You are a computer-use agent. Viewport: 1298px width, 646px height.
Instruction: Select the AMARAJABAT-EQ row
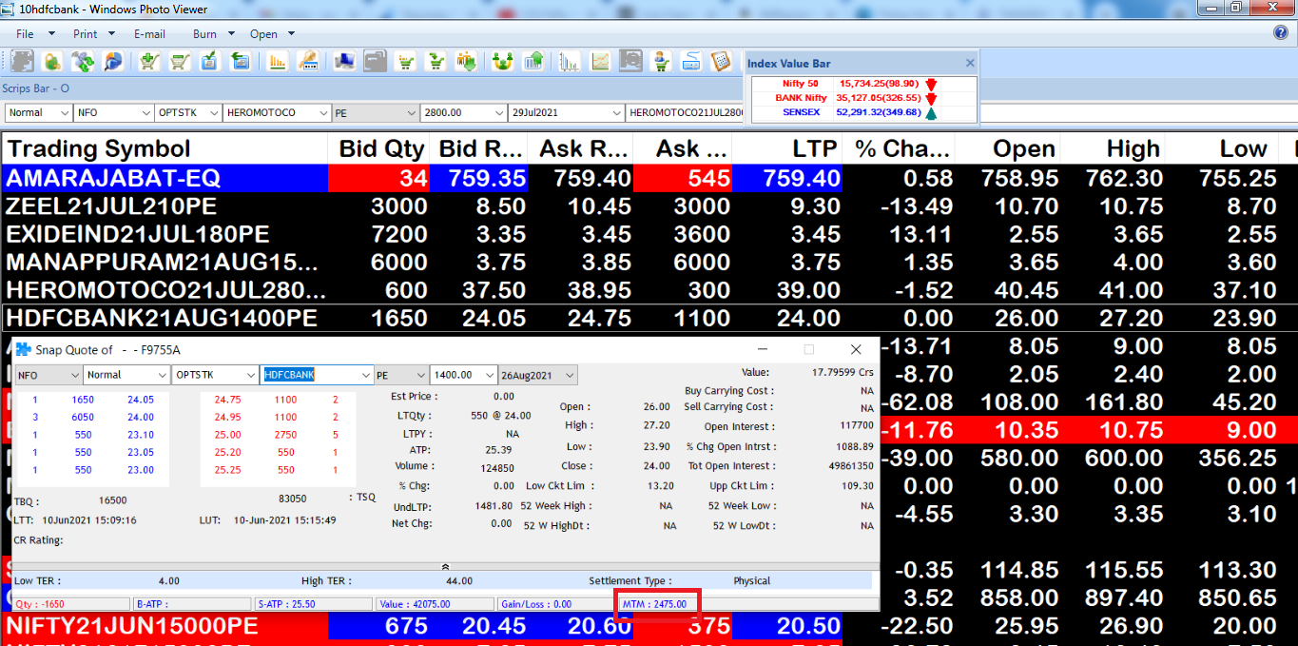pyautogui.click(x=649, y=178)
